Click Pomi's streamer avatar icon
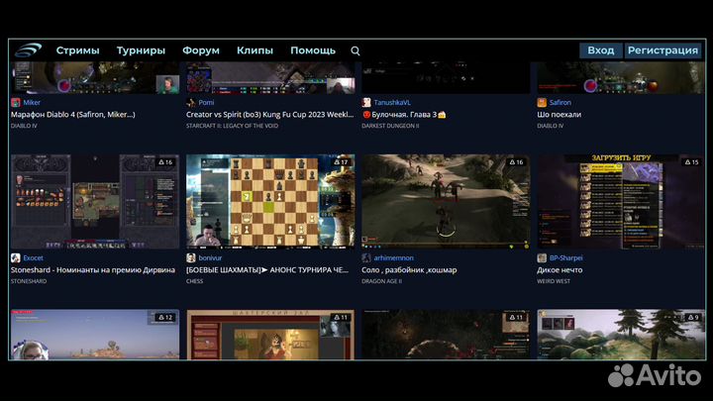 [191, 102]
